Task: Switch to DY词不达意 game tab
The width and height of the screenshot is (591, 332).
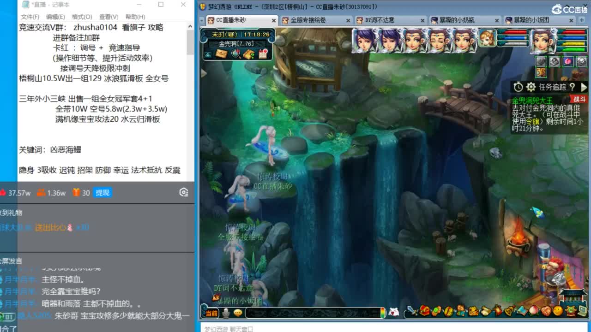Action: (x=390, y=20)
